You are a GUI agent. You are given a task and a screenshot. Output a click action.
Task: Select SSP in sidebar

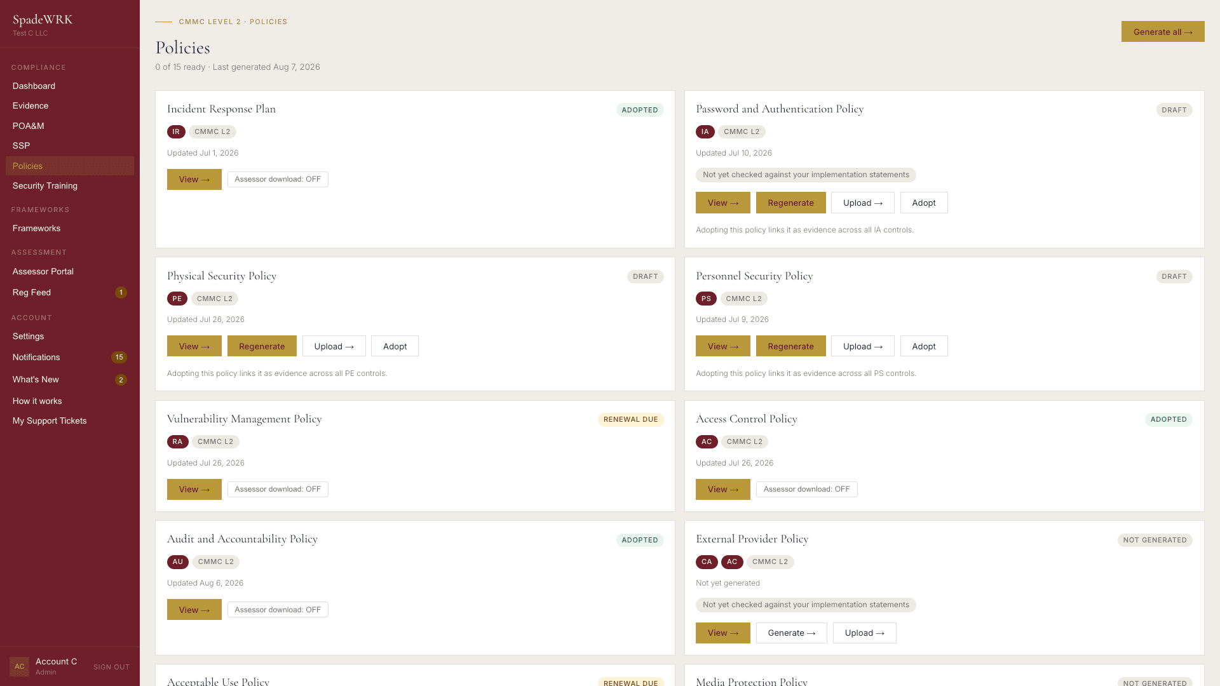[70, 145]
